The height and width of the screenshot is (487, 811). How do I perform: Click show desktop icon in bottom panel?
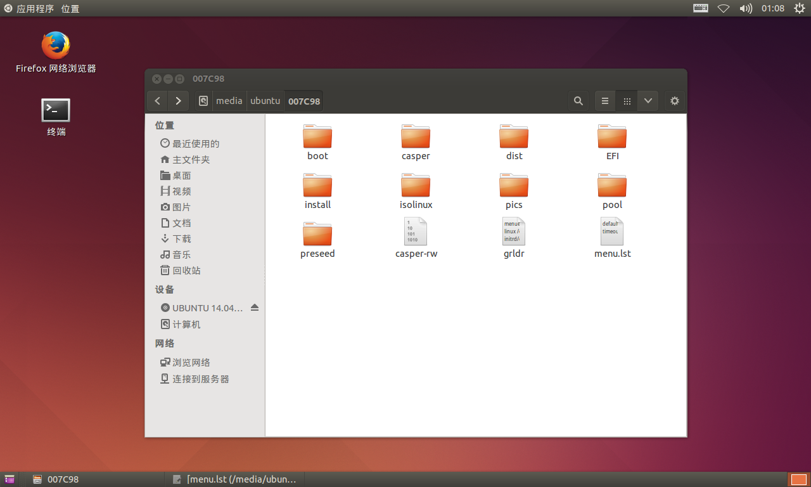point(10,479)
